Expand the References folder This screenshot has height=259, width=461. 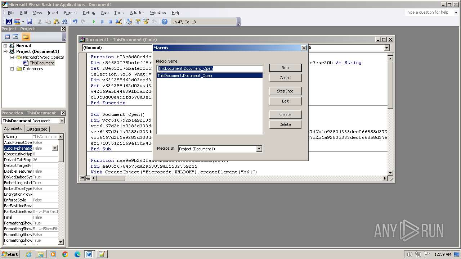click(x=12, y=69)
